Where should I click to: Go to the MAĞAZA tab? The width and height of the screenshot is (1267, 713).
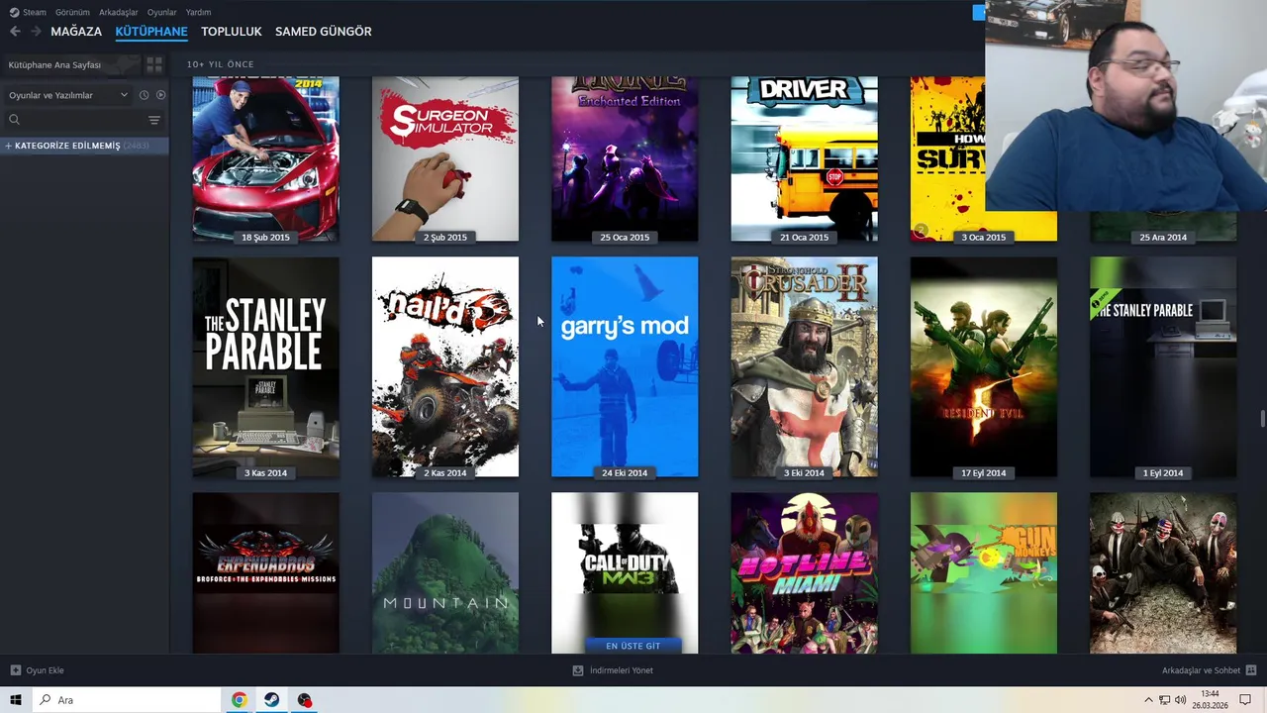(76, 32)
